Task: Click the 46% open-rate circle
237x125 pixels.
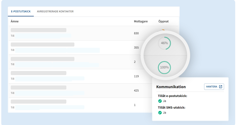Action: 164,43
